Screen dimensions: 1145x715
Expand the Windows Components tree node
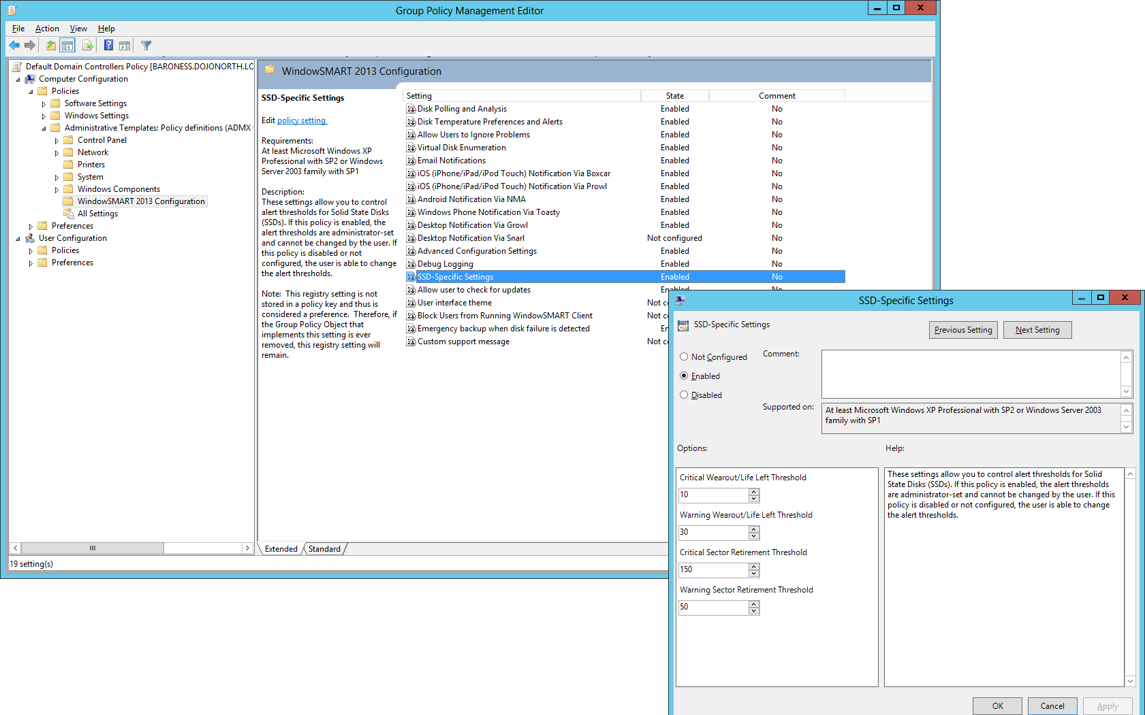point(57,190)
